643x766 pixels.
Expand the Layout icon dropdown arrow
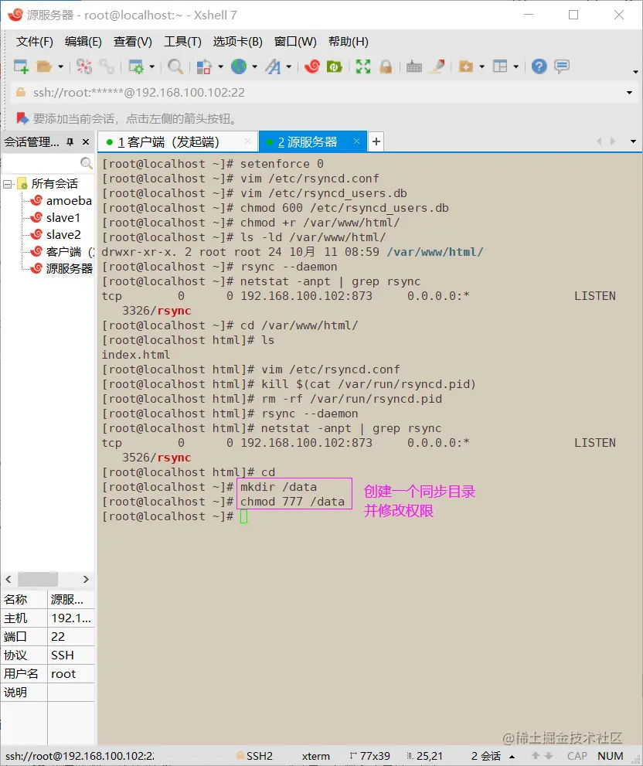tap(516, 66)
